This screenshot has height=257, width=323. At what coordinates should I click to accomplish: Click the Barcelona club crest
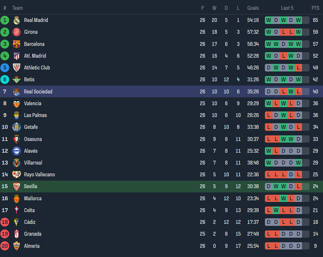point(17,44)
